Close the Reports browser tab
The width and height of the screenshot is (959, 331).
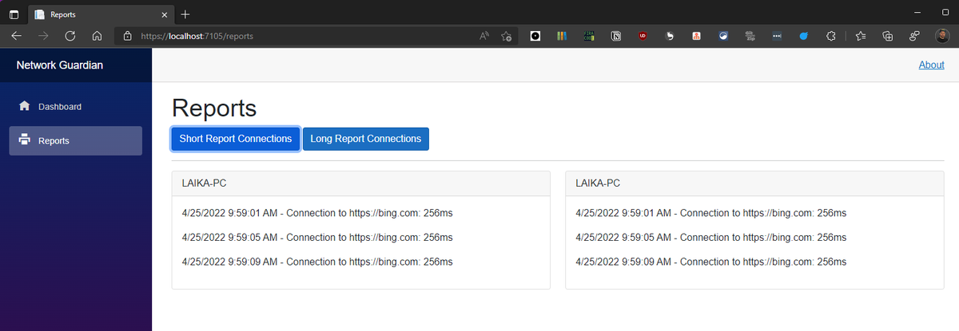164,14
